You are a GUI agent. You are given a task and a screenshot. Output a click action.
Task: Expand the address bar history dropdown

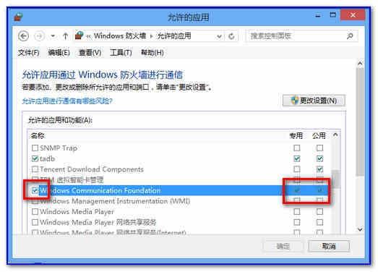pos(219,36)
